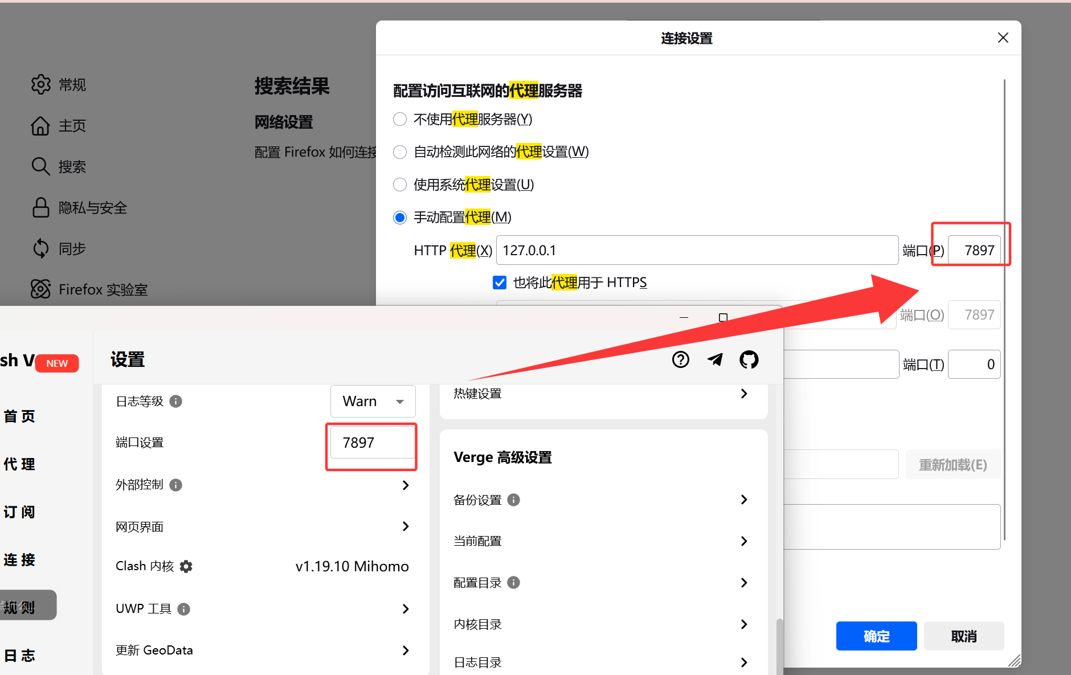Go to 首页 in Clash Verge sidebar
The height and width of the screenshot is (675, 1071).
click(19, 416)
